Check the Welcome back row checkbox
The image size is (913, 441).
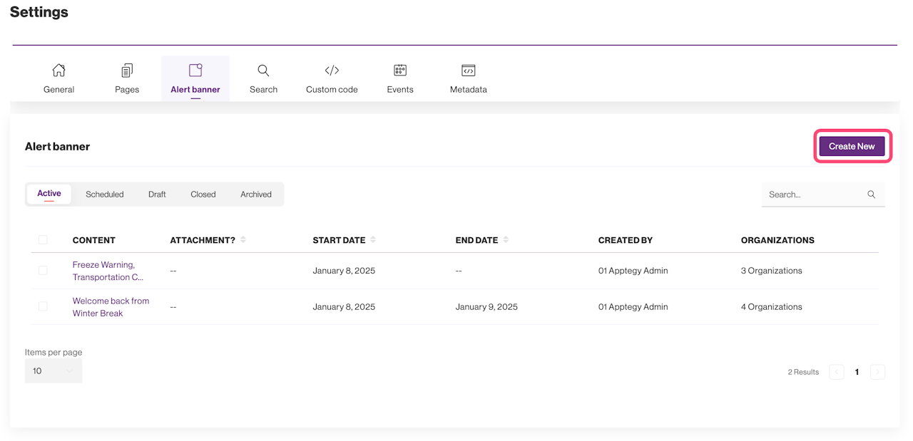(43, 306)
